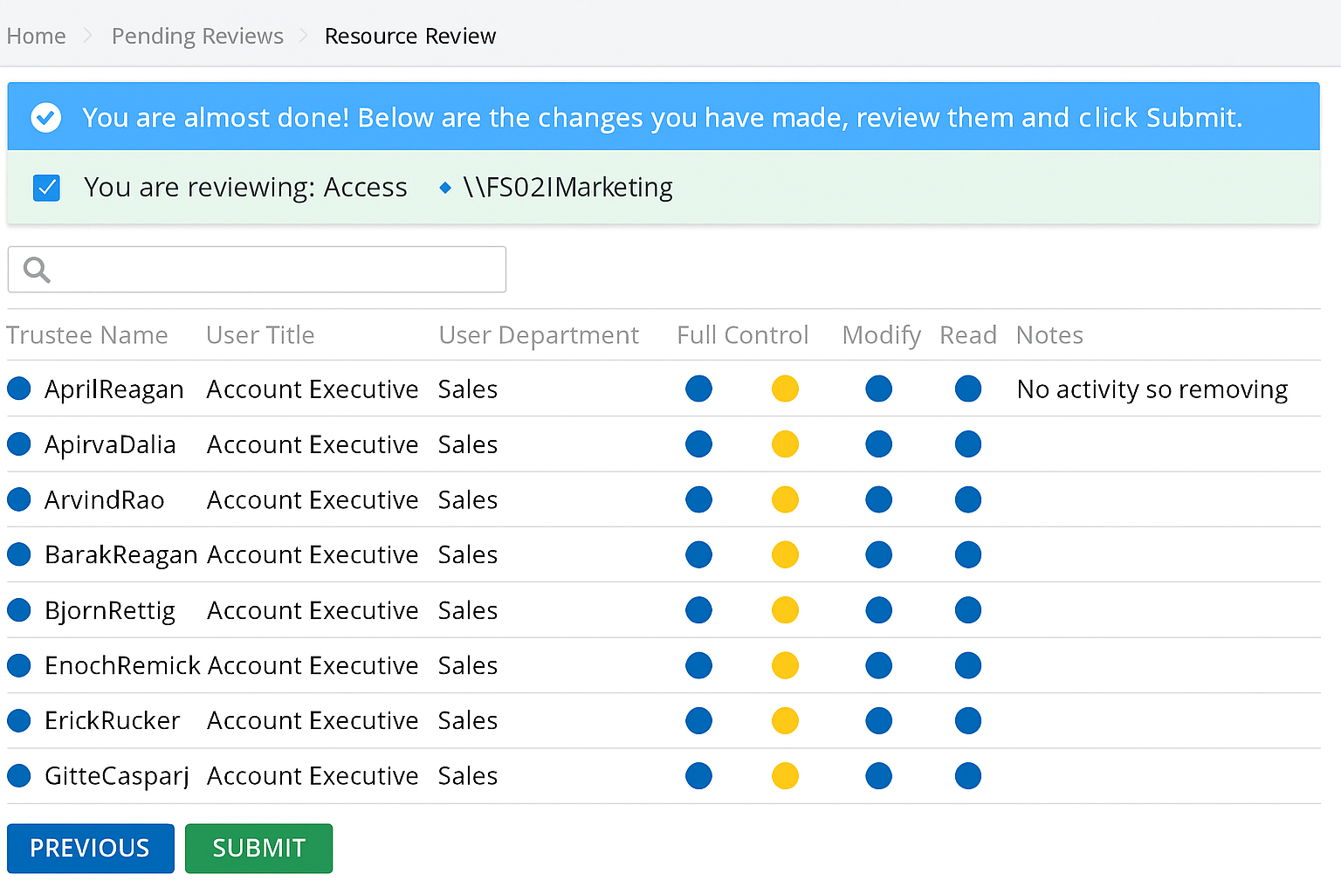Click the search magnifier icon
This screenshot has height=894, width=1341.
coord(35,269)
